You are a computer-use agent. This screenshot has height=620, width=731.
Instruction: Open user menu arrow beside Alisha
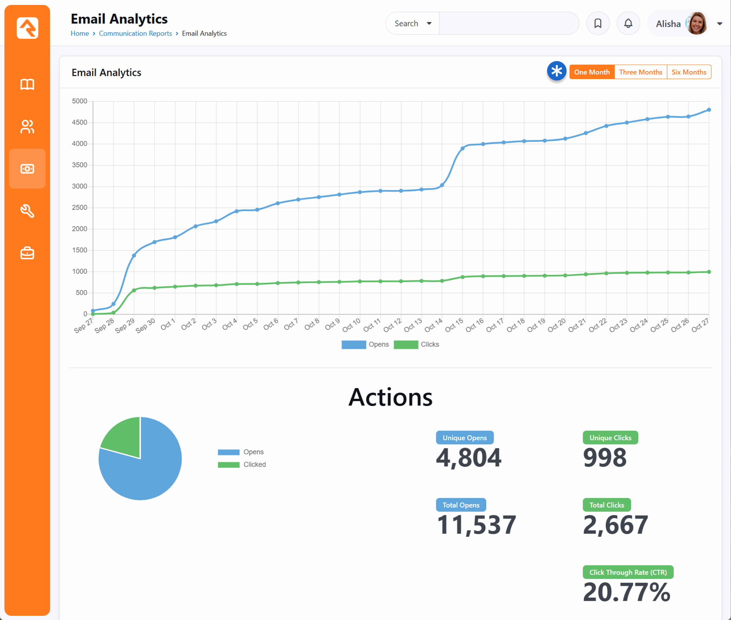point(719,24)
